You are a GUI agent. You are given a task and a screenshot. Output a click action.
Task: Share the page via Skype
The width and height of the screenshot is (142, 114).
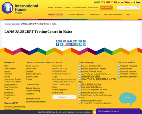[81, 44]
